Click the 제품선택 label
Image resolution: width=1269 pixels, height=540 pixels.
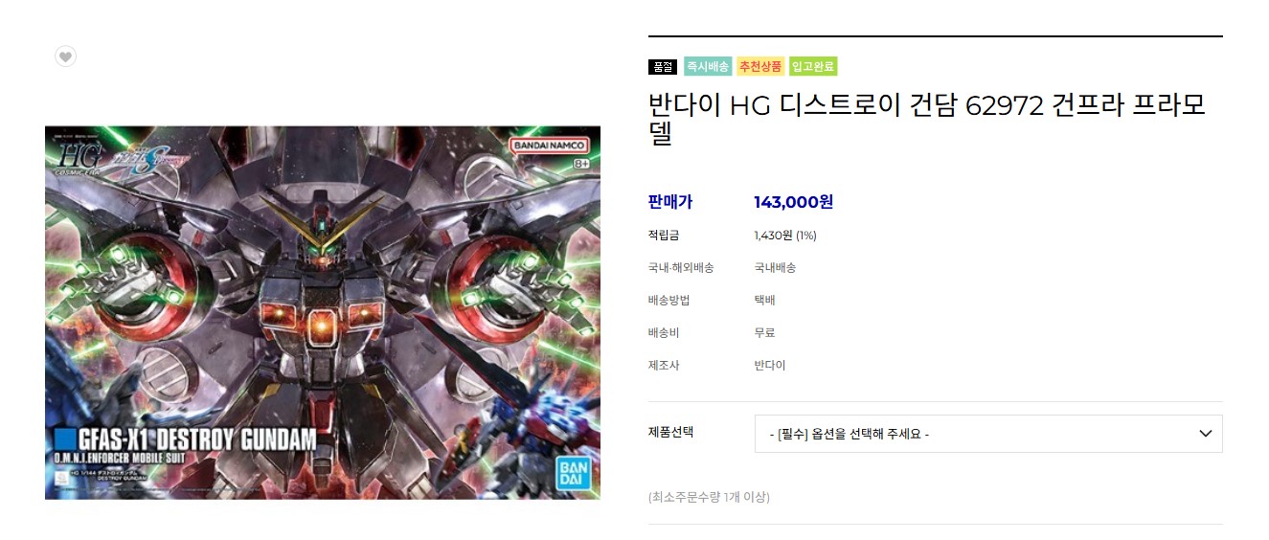point(670,432)
